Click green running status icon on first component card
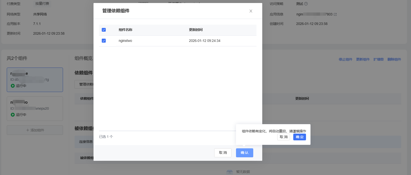 click(x=13, y=86)
